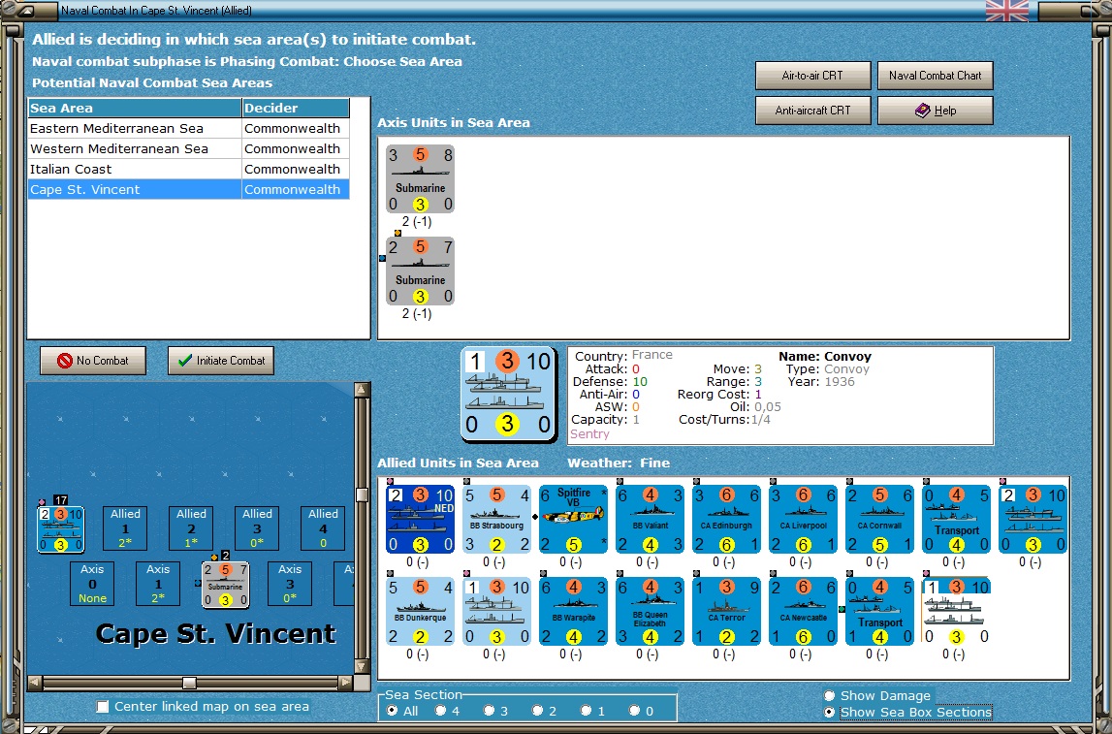Choose the CA Edinburgh cruiser unit
The height and width of the screenshot is (734, 1112).
(726, 519)
